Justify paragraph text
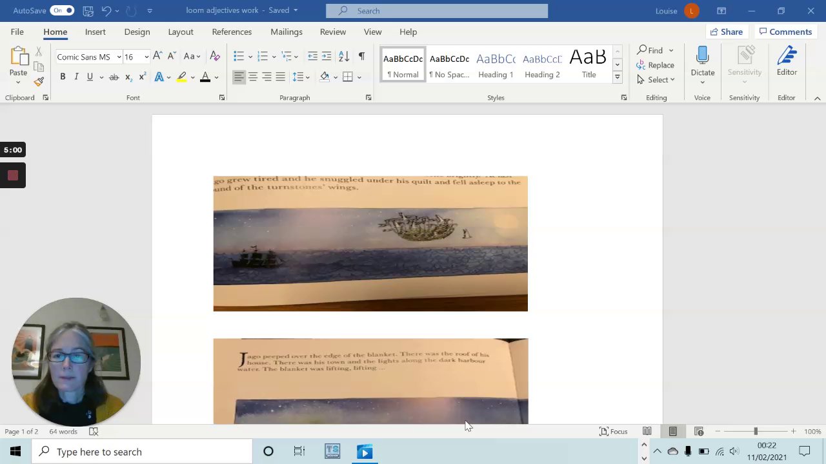 pyautogui.click(x=281, y=77)
